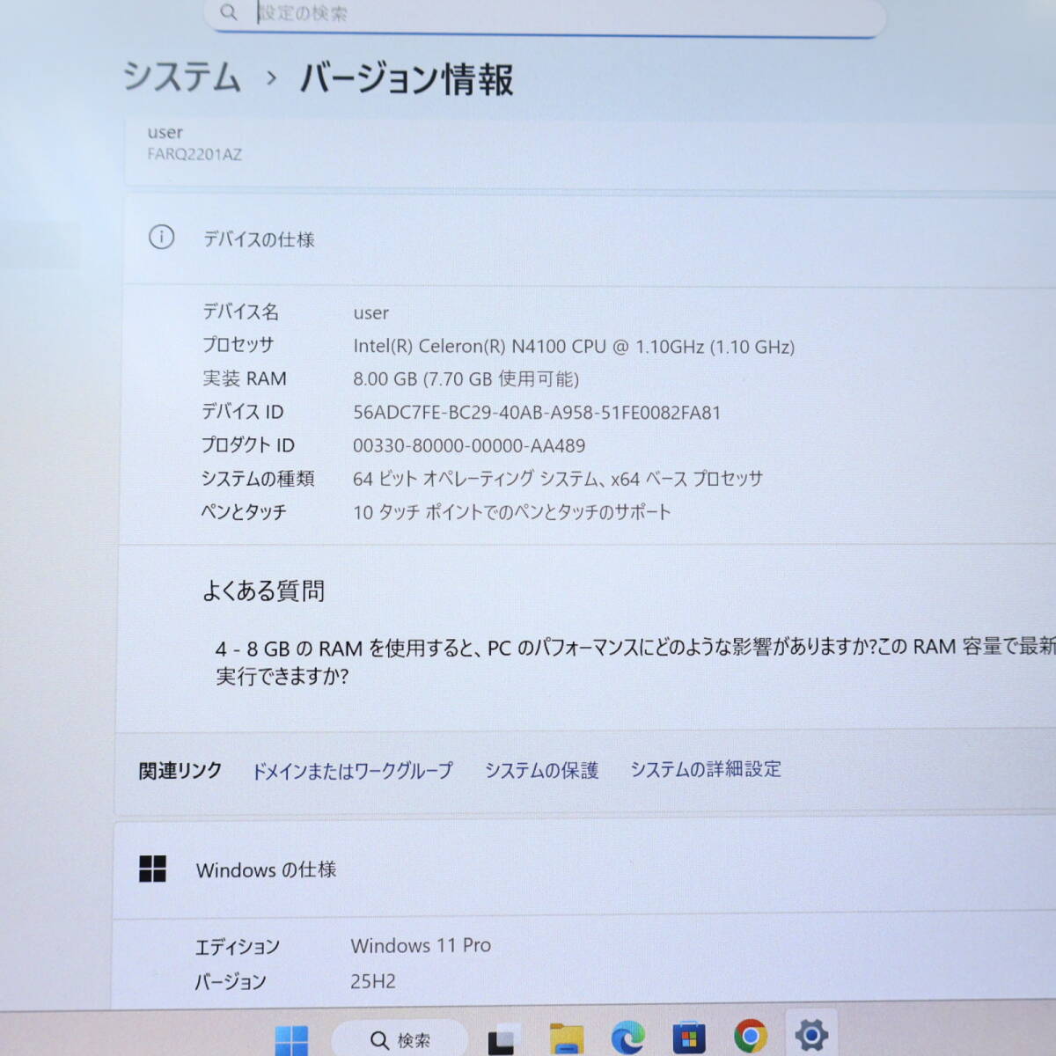Viewport: 1056px width, 1056px height.
Task: Launch Microsoft Edge from taskbar
Action: point(628,1038)
